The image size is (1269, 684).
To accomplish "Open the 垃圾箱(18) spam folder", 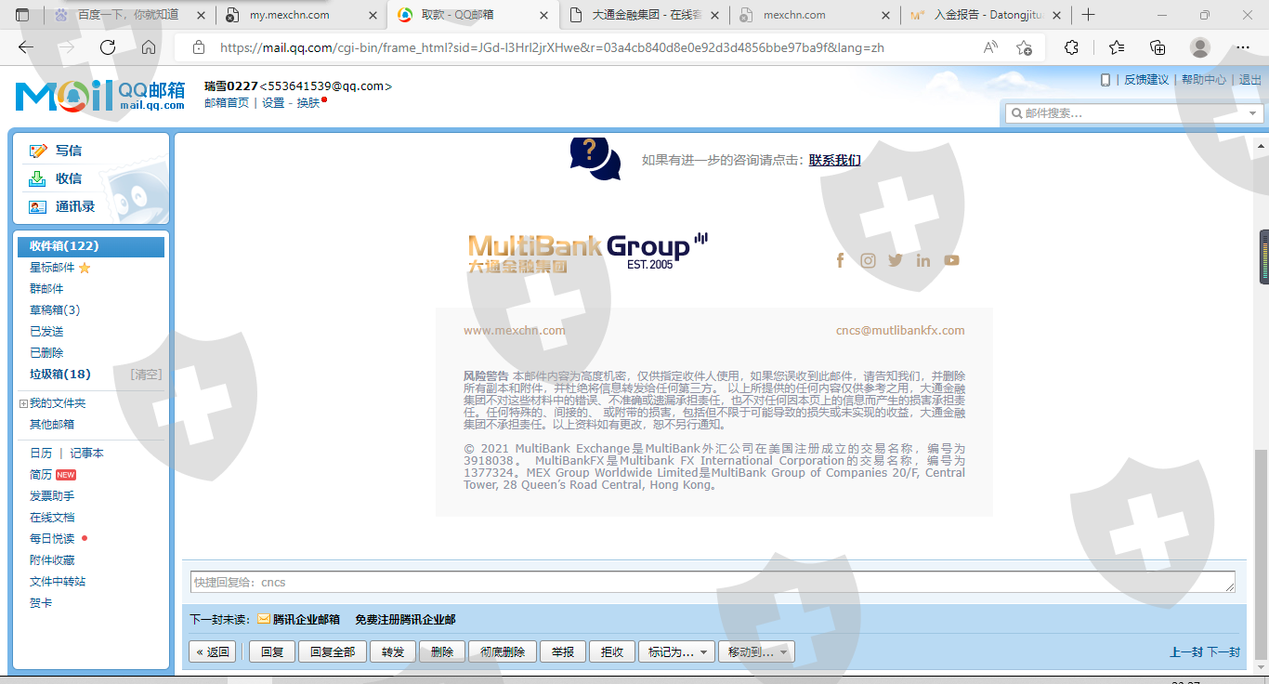I will (60, 374).
